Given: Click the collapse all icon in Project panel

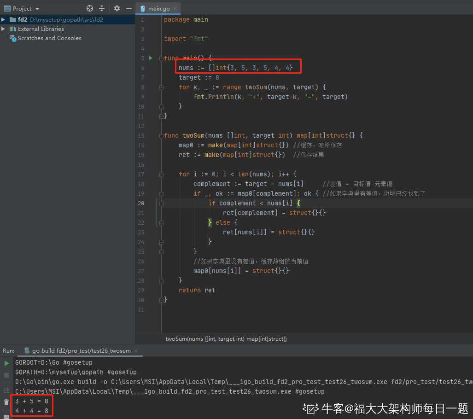Looking at the screenshot, I should coord(102,8).
